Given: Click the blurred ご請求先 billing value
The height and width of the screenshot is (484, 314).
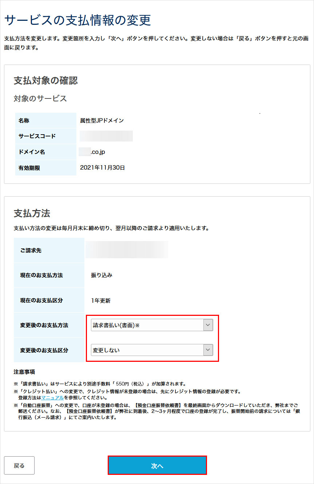Looking at the screenshot, I should point(127,249).
